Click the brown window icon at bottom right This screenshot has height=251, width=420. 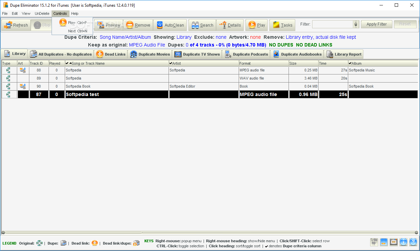[394, 242]
